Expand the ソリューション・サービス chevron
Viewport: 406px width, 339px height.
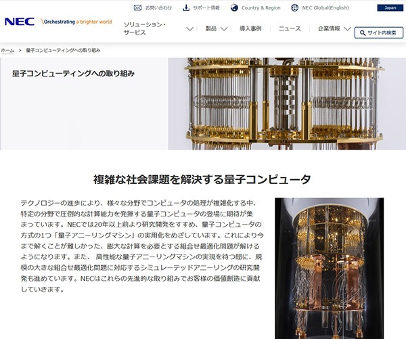pyautogui.click(x=189, y=28)
